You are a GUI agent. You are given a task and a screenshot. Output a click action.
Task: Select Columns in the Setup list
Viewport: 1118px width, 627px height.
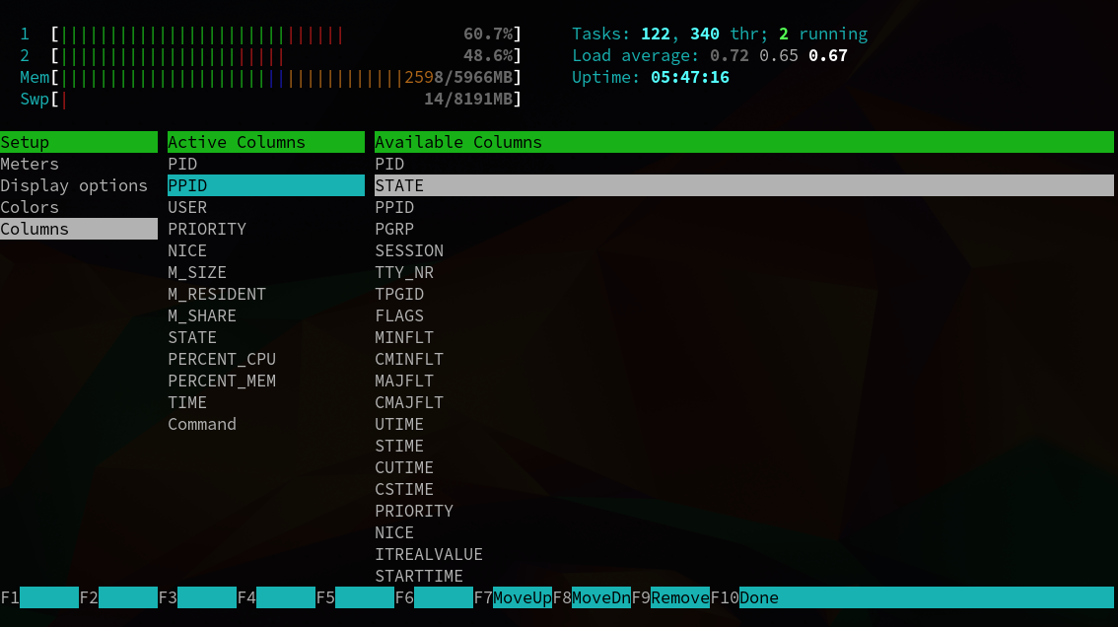(79, 229)
